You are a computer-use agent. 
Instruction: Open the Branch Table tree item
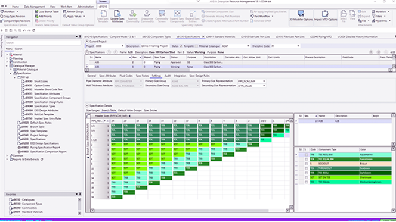point(37,127)
